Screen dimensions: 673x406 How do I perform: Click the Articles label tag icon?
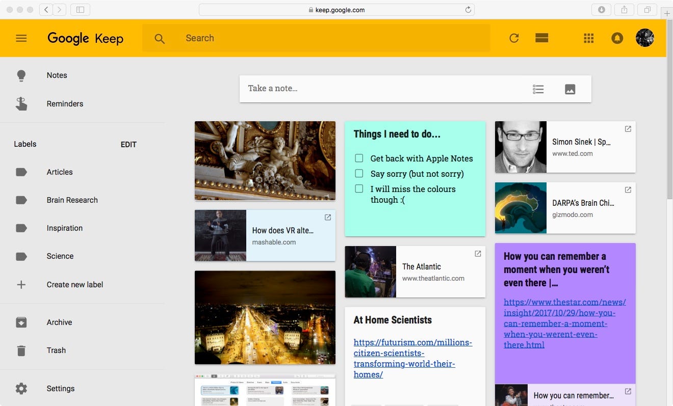pyautogui.click(x=21, y=172)
